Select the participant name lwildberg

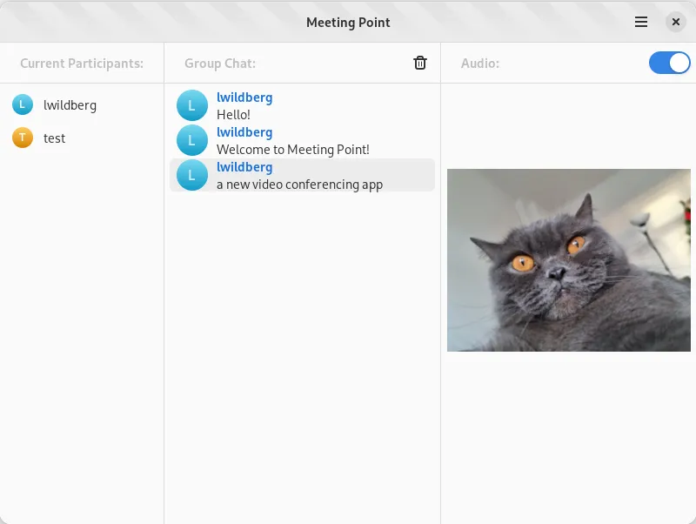tap(70, 105)
